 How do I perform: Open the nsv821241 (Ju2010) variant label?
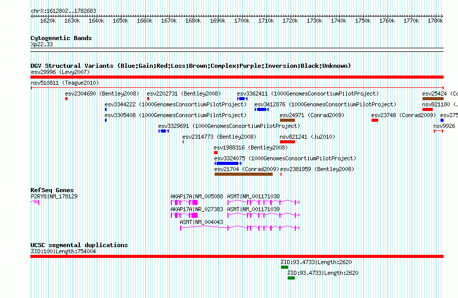click(x=307, y=137)
